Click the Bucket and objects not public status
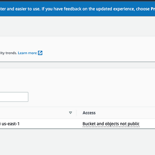 point(111,124)
